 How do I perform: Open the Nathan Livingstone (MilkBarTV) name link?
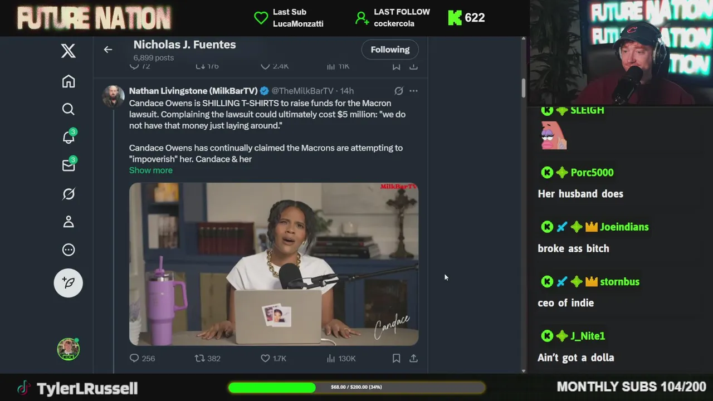coord(193,91)
